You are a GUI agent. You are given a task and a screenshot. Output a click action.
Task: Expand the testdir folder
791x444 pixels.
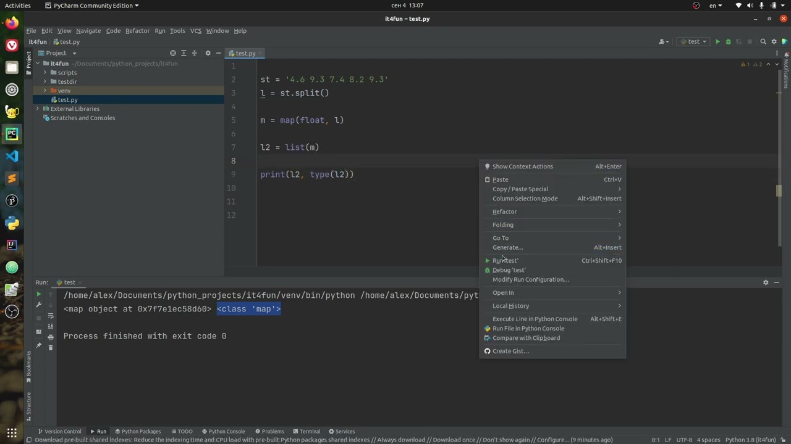44,81
